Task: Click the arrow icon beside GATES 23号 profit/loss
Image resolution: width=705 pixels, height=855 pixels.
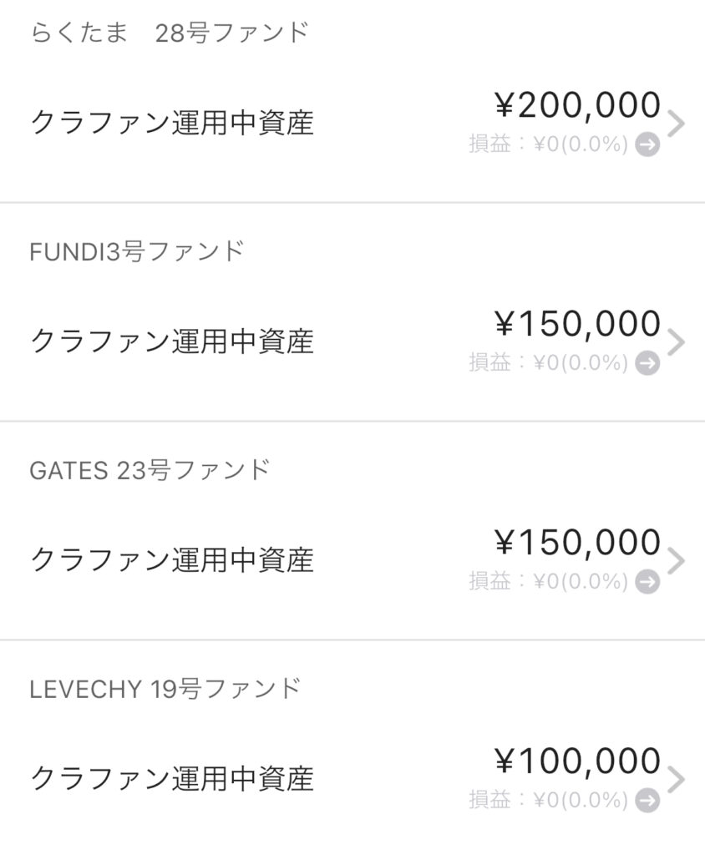Action: (x=647, y=582)
